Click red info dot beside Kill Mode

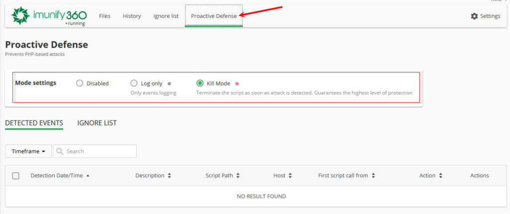tap(237, 83)
